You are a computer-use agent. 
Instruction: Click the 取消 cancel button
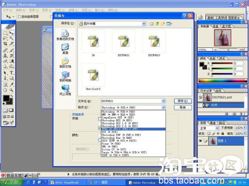[183, 108]
